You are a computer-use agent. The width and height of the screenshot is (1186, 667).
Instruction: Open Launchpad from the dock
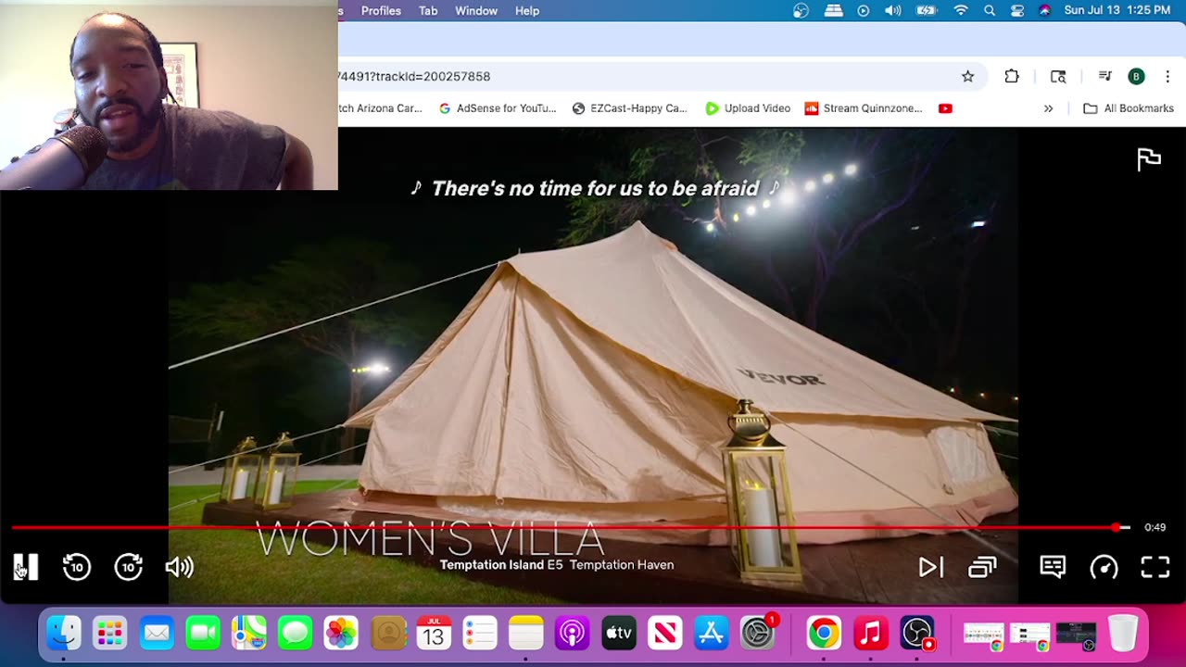click(x=110, y=634)
